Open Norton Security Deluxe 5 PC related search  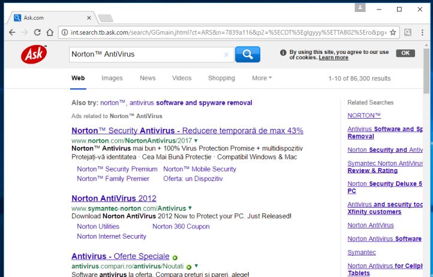coord(384,187)
